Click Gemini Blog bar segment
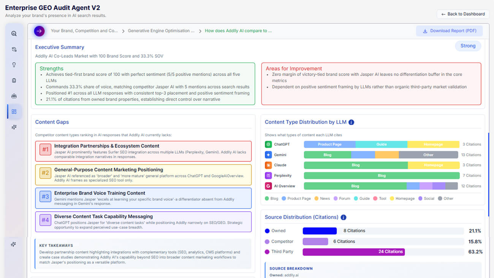Viewport: 494px width, 278px height. [x=328, y=155]
